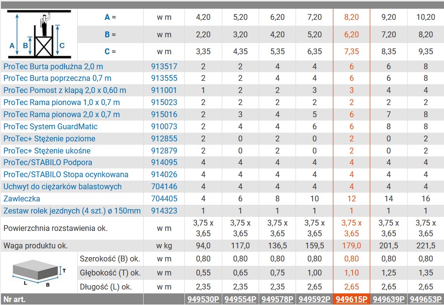Click the 'A ≈' row label
This screenshot has height=305, width=444.
coord(110,17)
